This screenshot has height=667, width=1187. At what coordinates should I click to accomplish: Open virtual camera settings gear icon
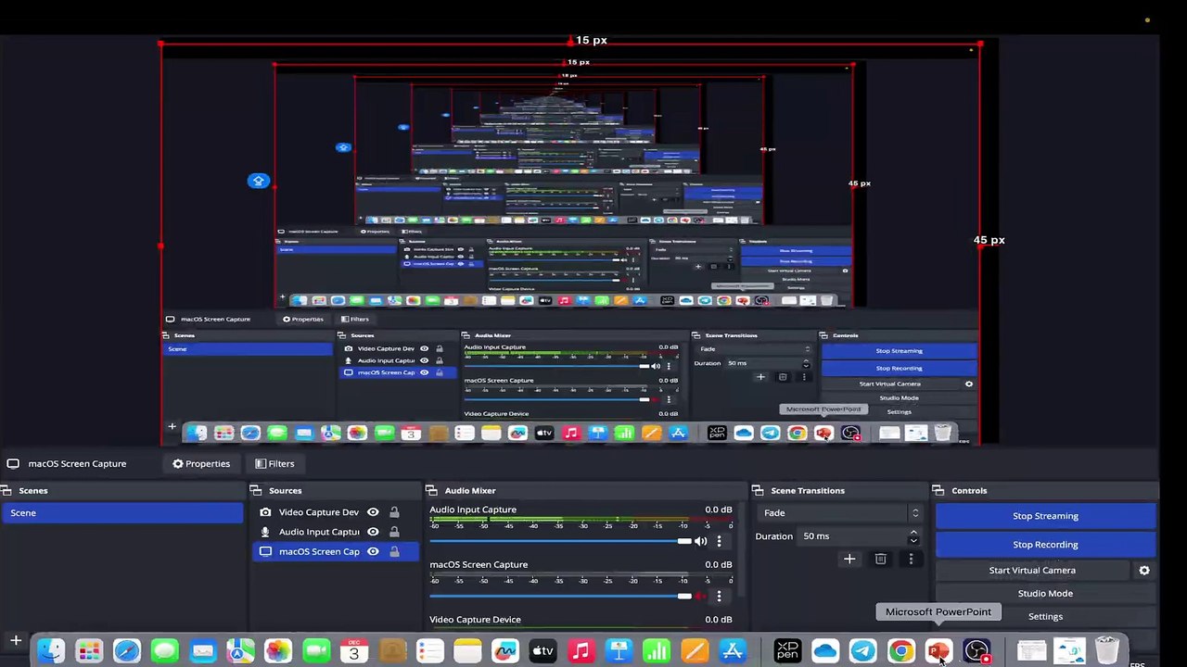pos(1144,571)
